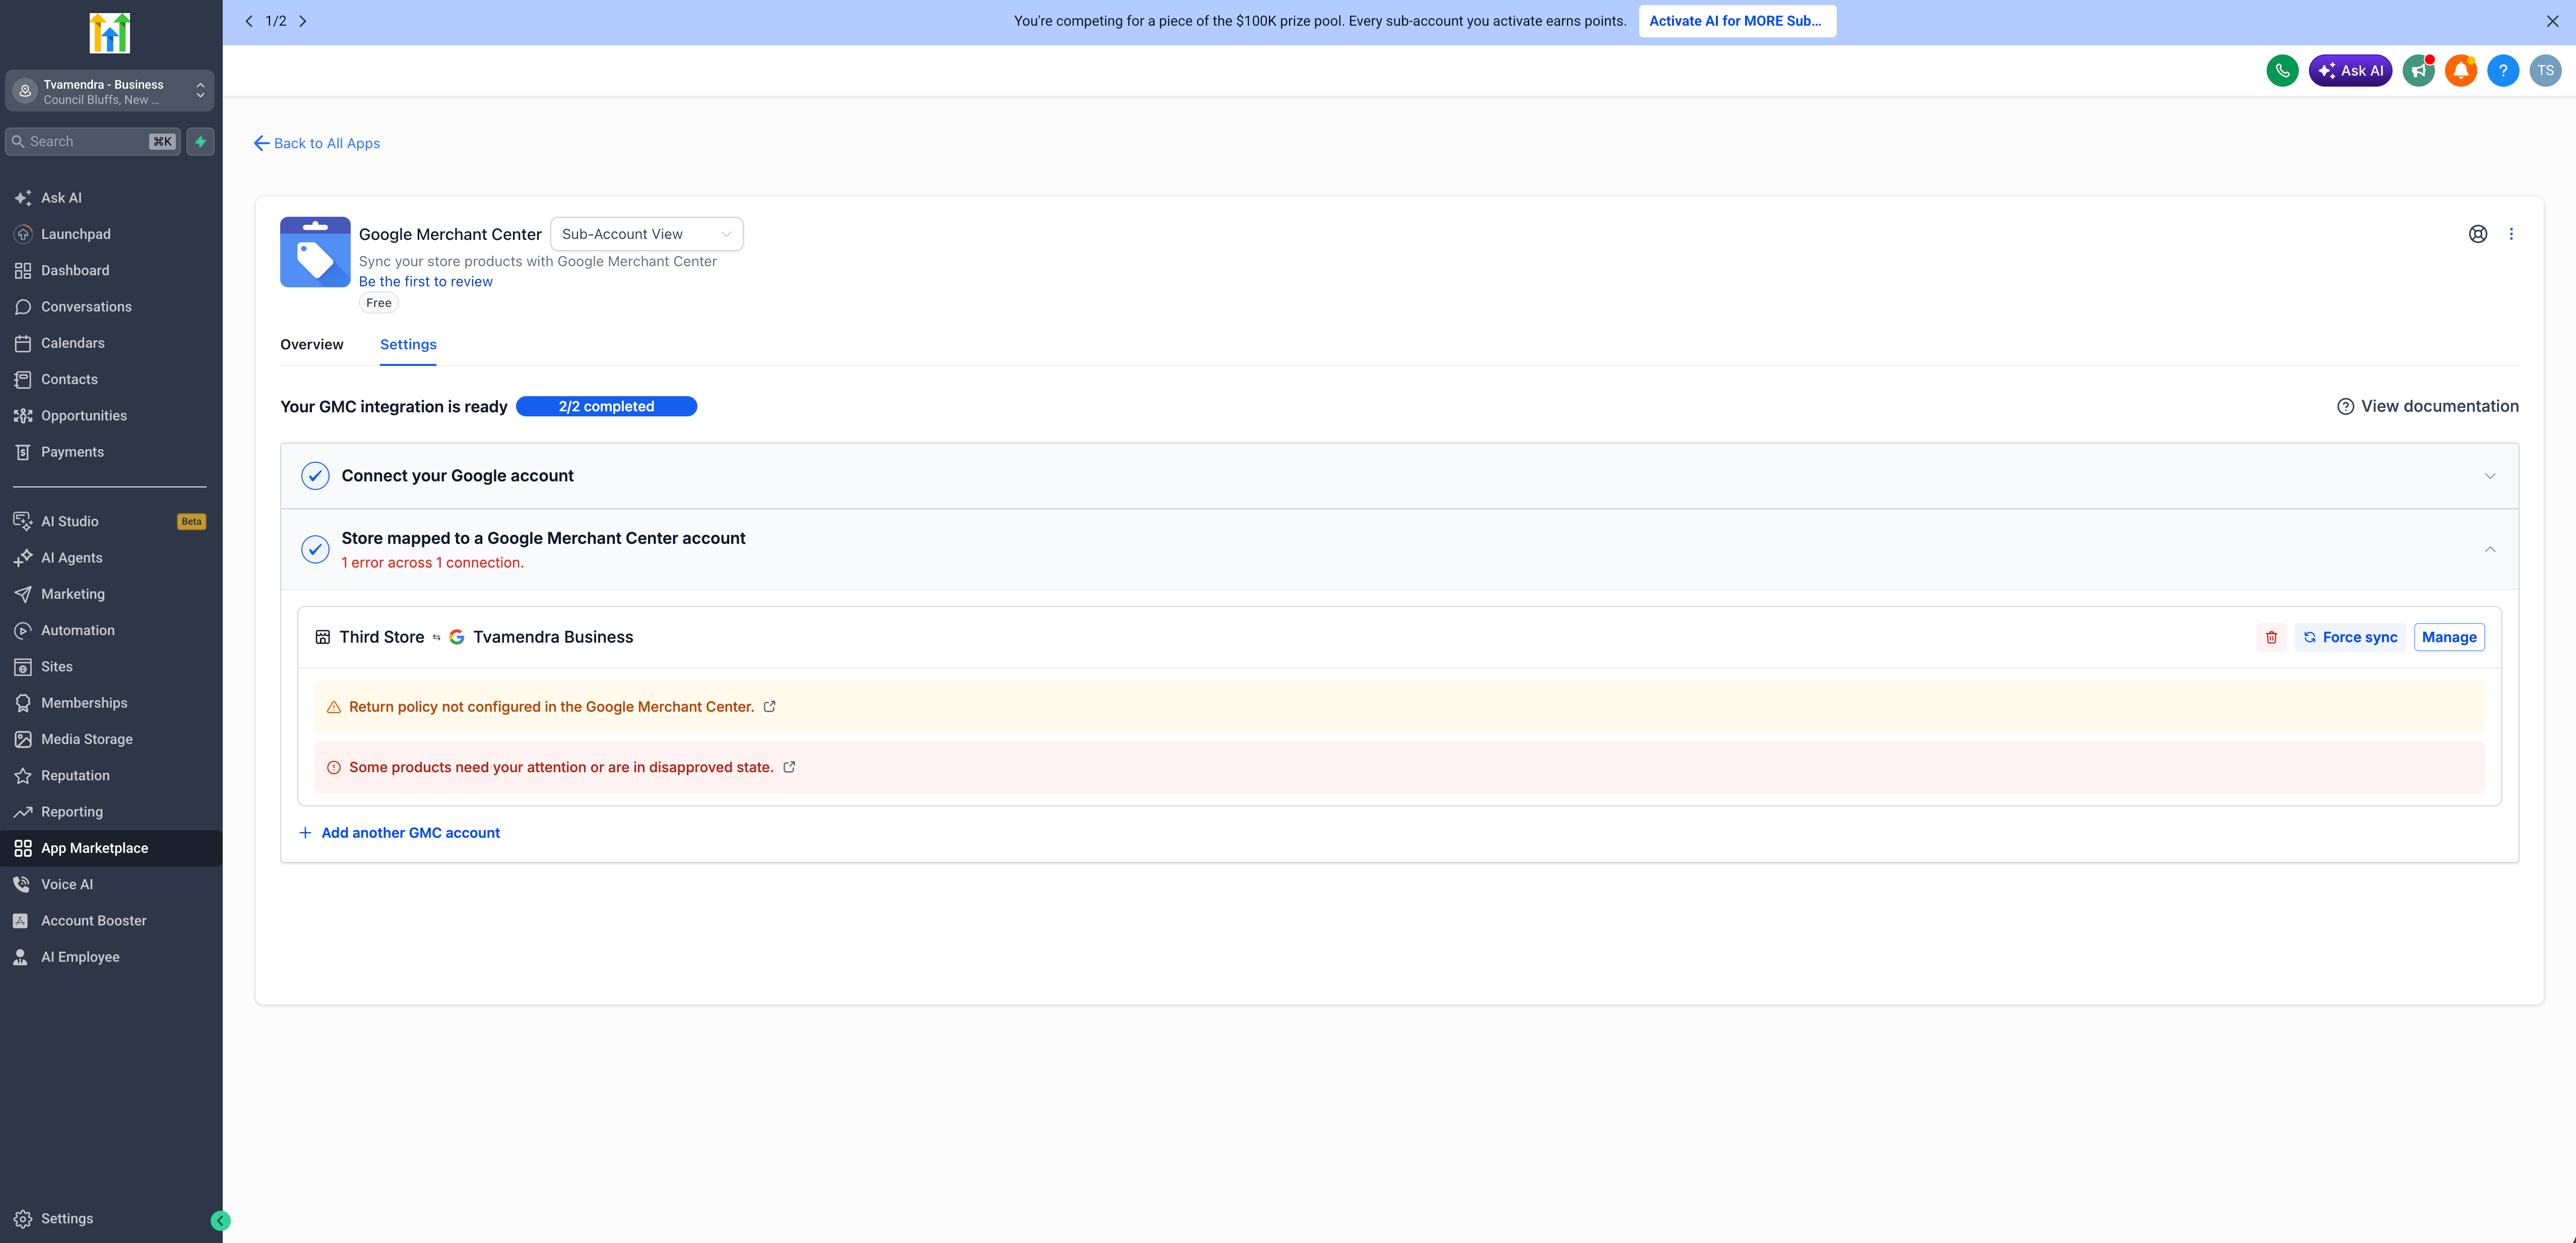Click the sidebar Search field
This screenshot has height=1243, width=2576.
pos(93,142)
